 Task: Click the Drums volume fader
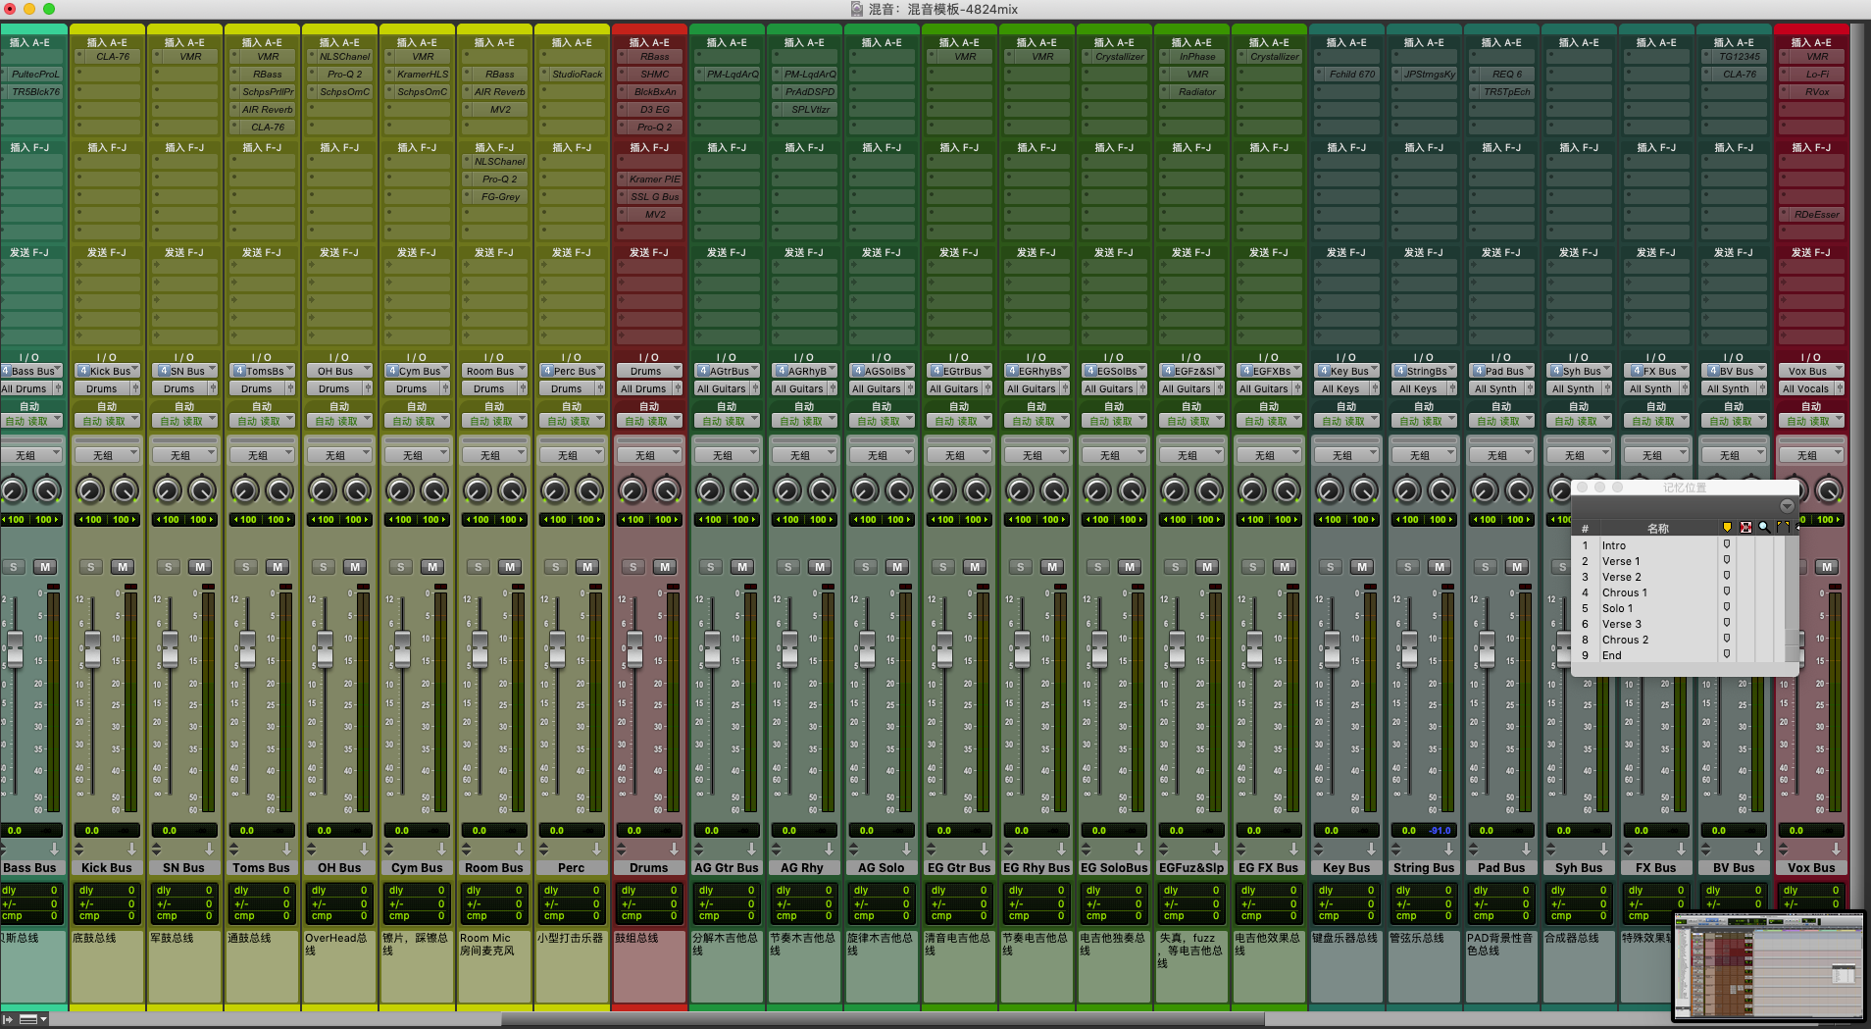coord(634,649)
